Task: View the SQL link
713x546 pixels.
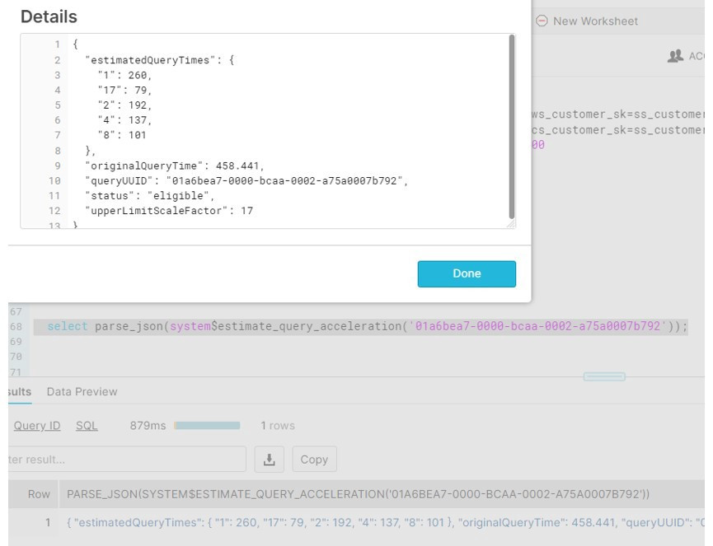Action: (87, 426)
